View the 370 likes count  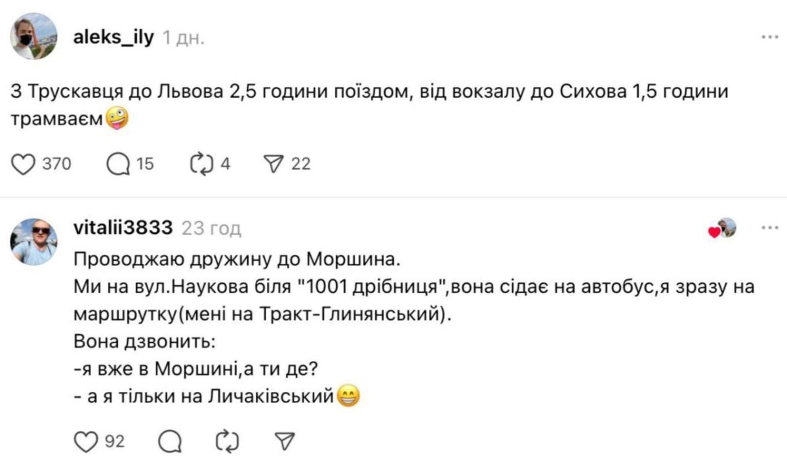pos(56,164)
